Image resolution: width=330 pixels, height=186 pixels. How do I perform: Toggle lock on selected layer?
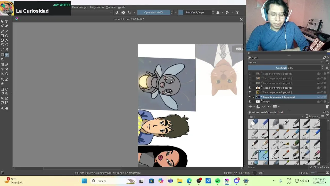(318, 97)
